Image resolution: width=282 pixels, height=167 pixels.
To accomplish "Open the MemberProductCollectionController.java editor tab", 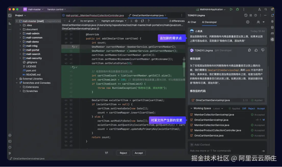I will tap(93, 16).
